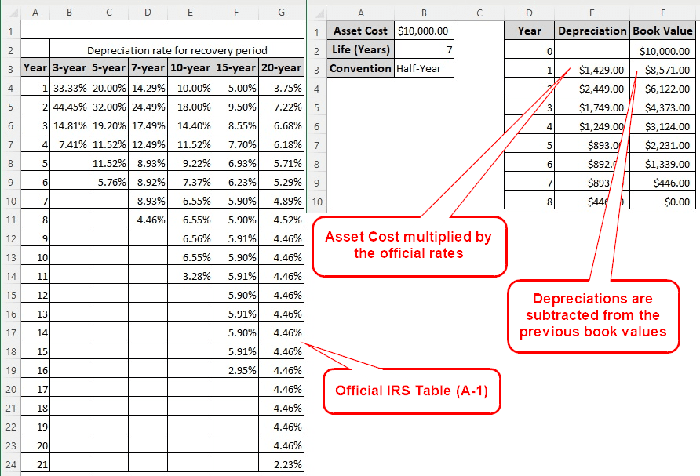Select the Depreciation header cell
Screen dimensions: 700x476
point(592,31)
